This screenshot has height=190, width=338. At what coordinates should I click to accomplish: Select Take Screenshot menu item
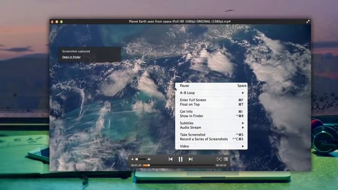coord(211,135)
